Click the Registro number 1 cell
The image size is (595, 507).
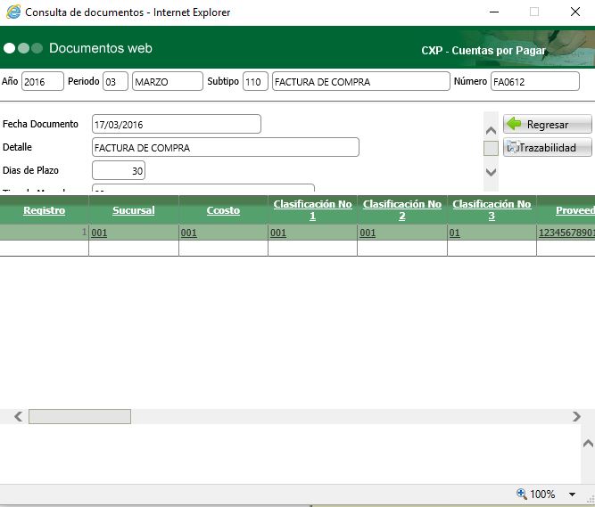click(x=44, y=233)
